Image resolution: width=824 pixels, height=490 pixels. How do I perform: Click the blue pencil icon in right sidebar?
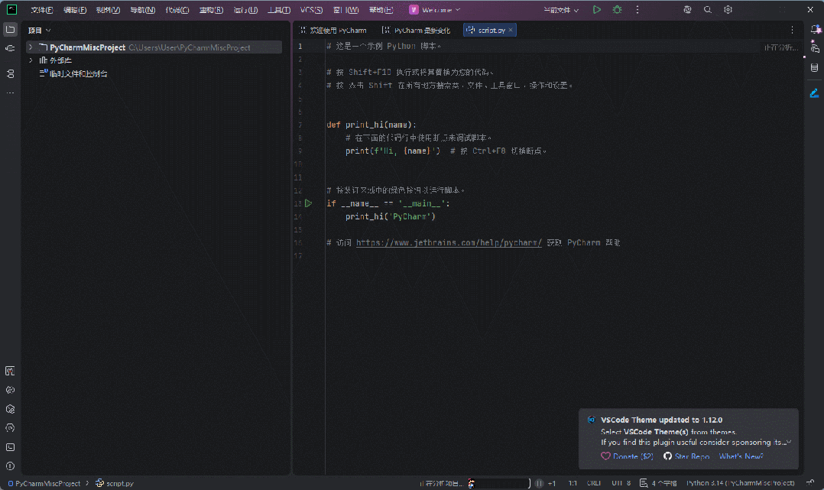point(815,93)
